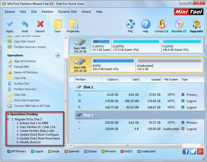Click the Copy disk toolbar icon
This screenshot has height=162, width=207.
pyautogui.click(x=58, y=26)
